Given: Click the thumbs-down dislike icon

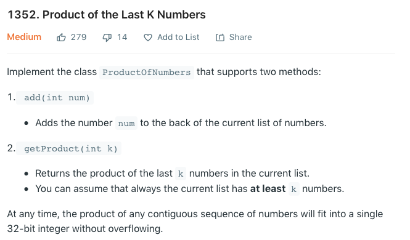Looking at the screenshot, I should point(107,38).
